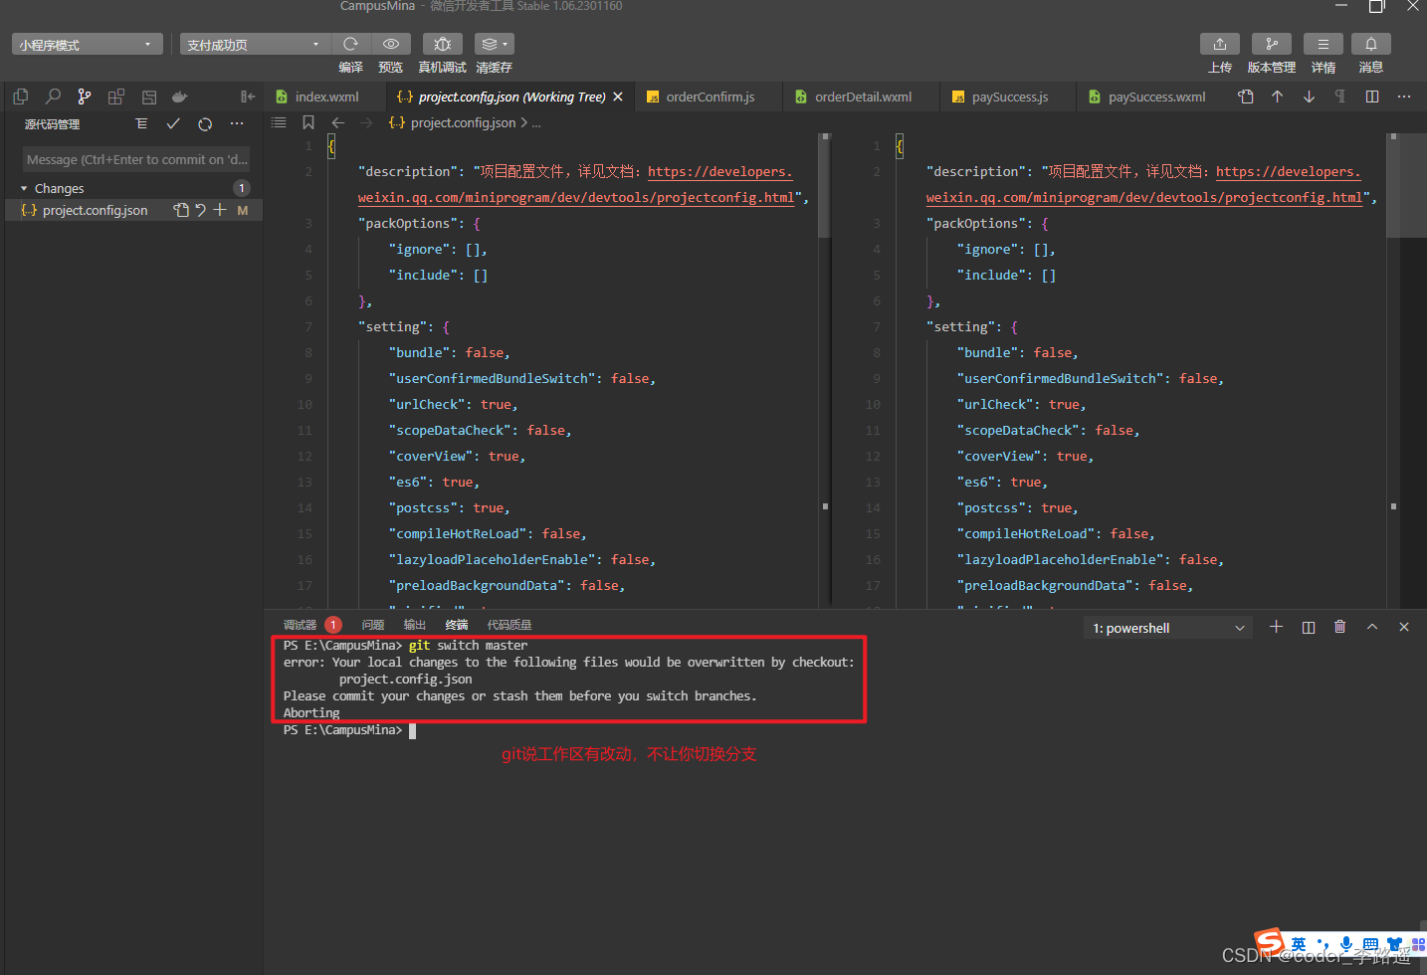1427x975 pixels.
Task: Switch to orderDetail.wxml tab
Action: [x=863, y=97]
